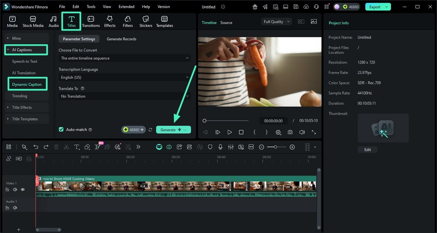Image resolution: width=437 pixels, height=233 pixels.
Task: Open the Stock Media panel
Action: click(x=33, y=21)
